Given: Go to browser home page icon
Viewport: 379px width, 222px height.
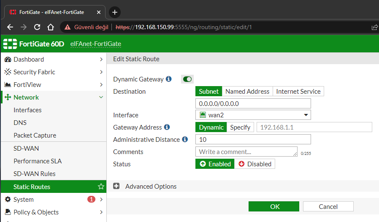Looking at the screenshot, I should pyautogui.click(x=51, y=27).
